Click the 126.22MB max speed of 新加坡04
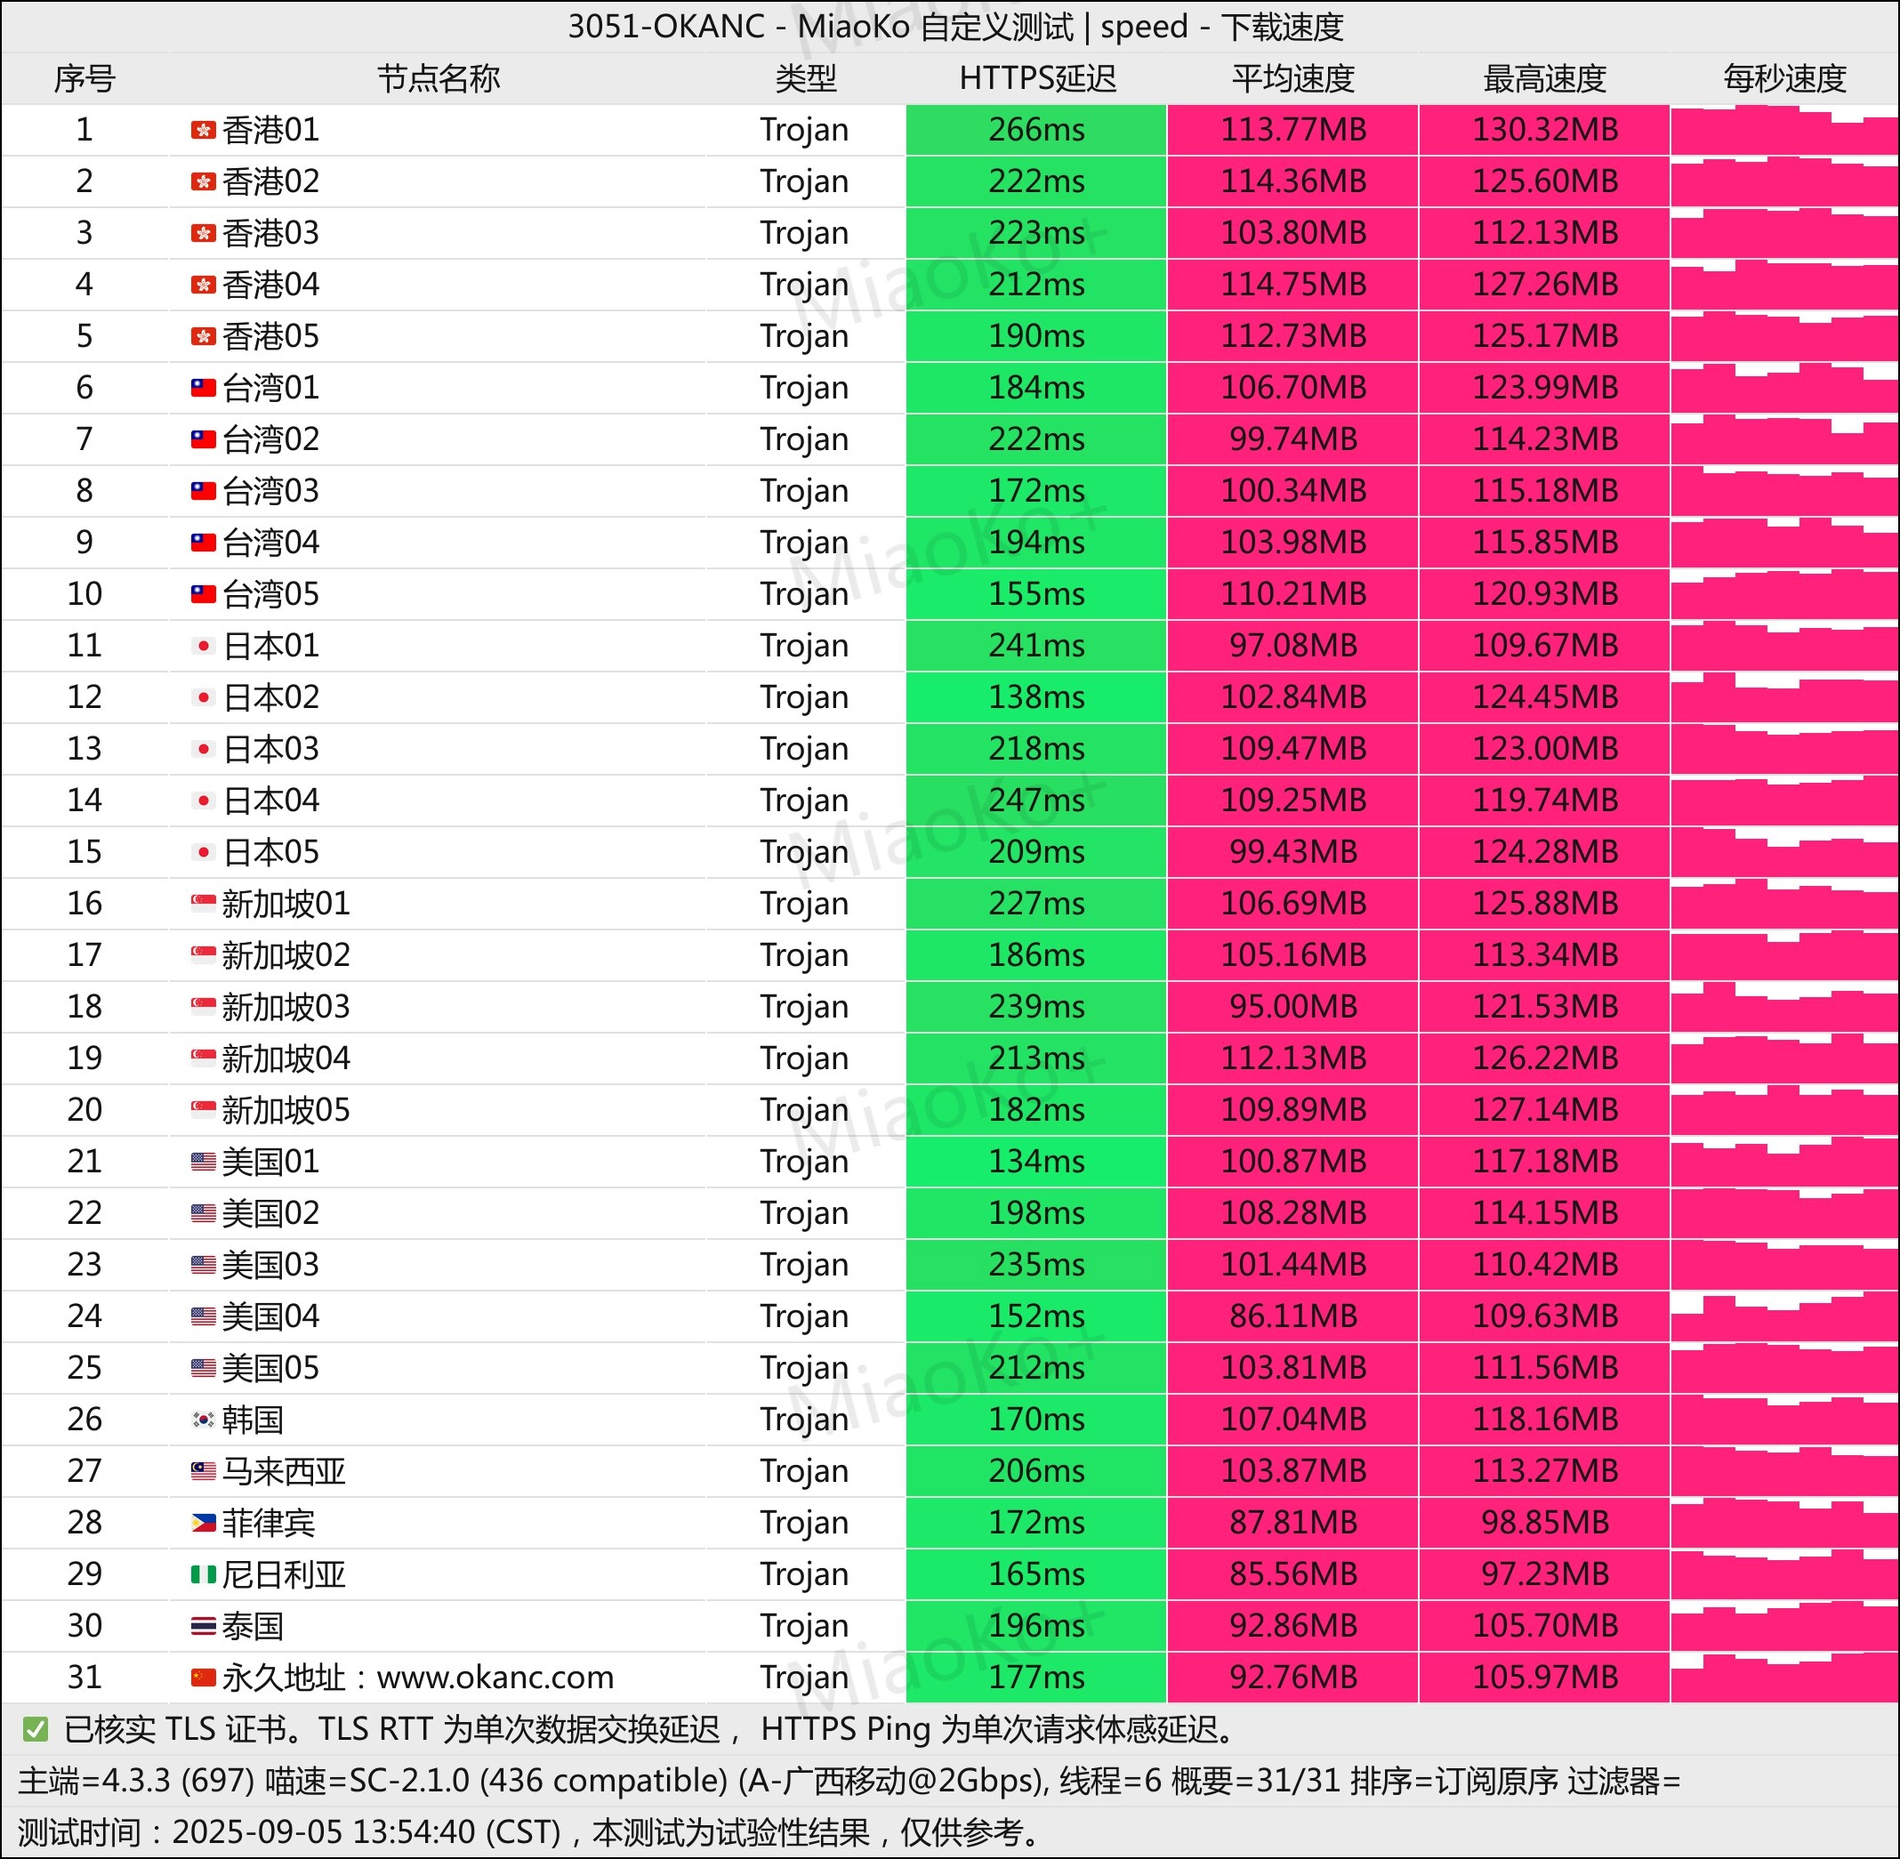Screen dimensions: 1900x1859 pos(1544,1058)
